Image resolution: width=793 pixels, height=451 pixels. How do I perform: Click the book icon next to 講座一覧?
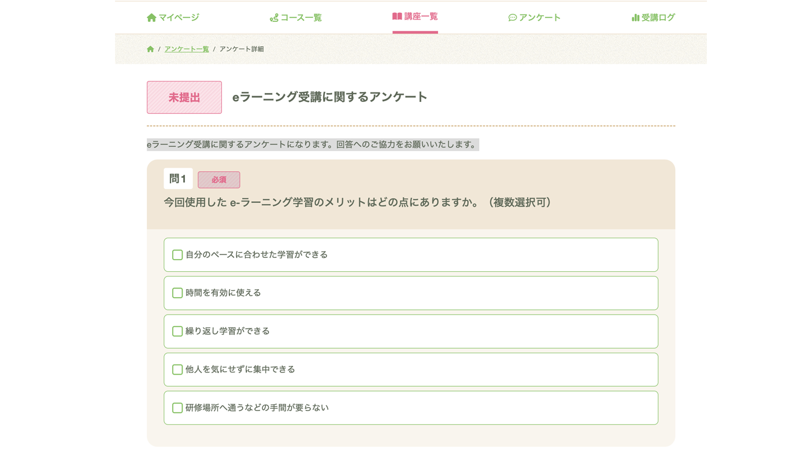[398, 17]
